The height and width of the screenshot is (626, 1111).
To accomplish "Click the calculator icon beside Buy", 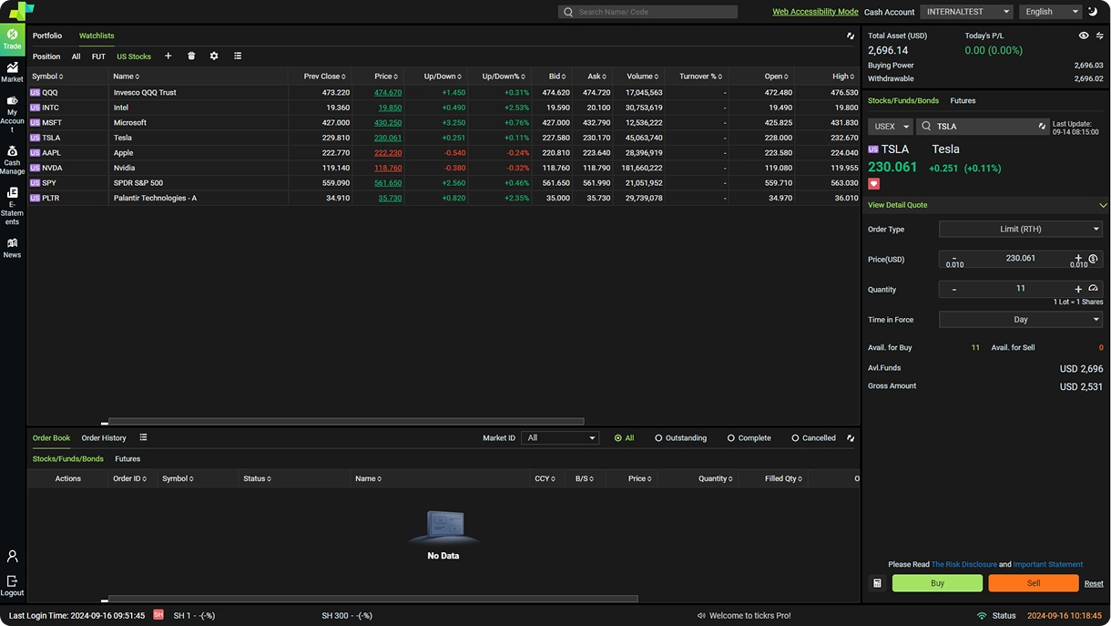I will point(877,583).
